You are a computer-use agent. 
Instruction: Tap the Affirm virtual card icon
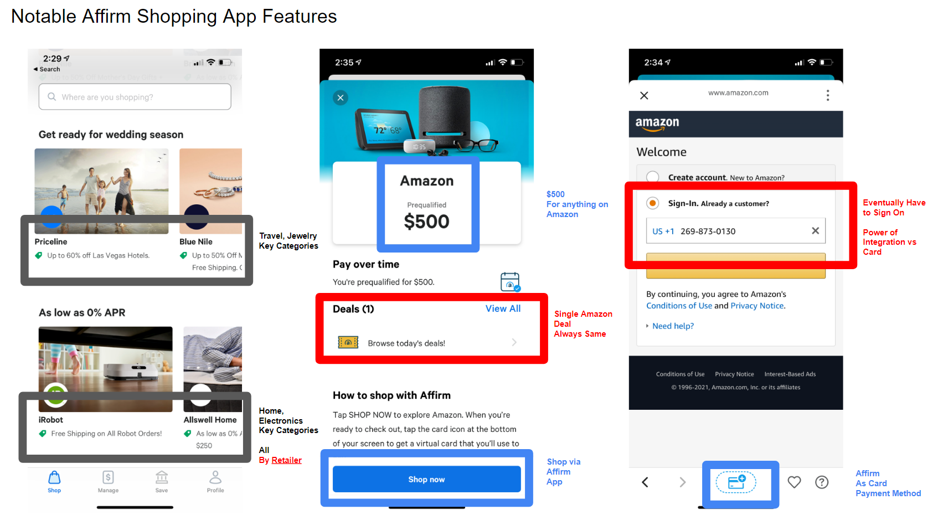(x=736, y=482)
